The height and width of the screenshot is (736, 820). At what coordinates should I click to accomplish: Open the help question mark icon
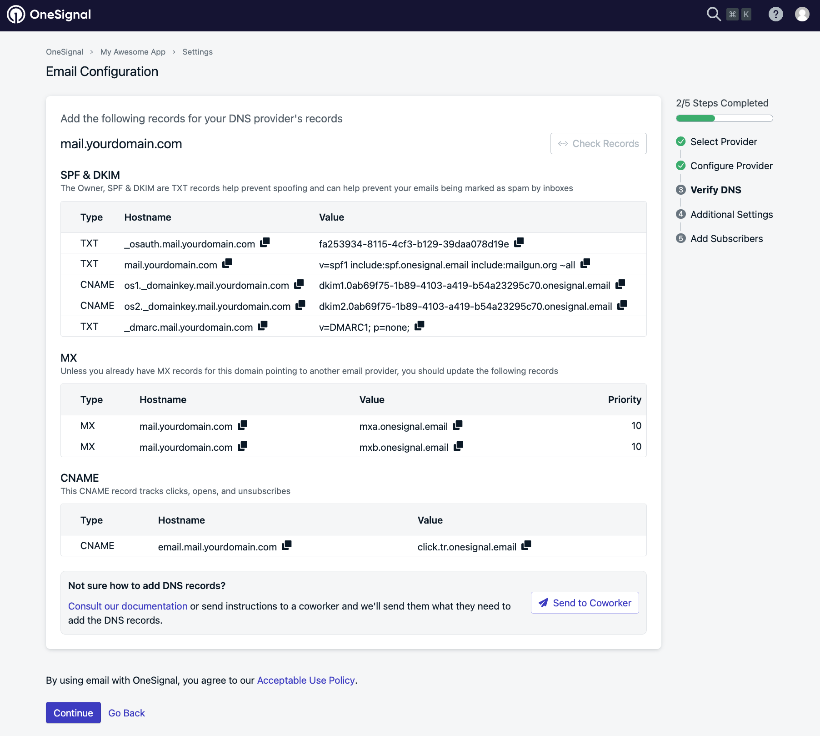[775, 14]
